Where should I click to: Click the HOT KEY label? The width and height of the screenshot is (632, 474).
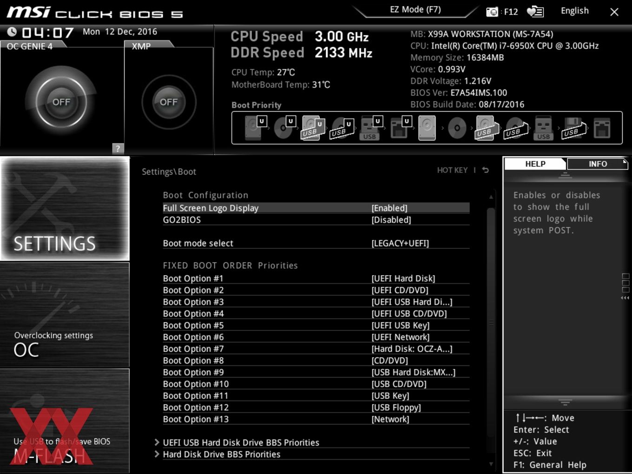pyautogui.click(x=452, y=170)
